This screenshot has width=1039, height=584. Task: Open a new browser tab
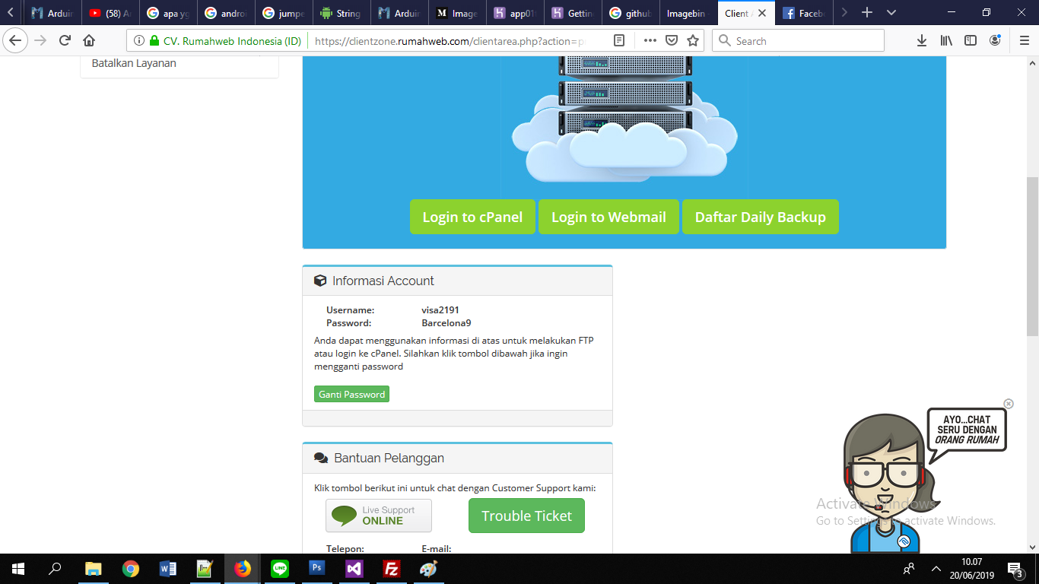[867, 13]
